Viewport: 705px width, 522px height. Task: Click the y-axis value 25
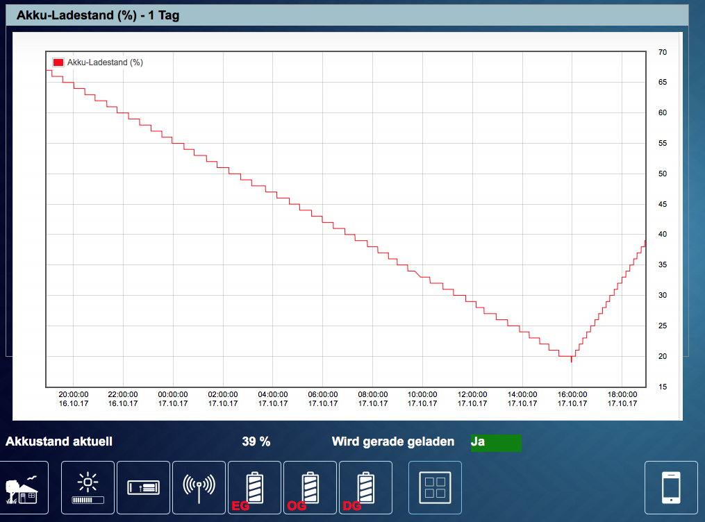coord(663,326)
